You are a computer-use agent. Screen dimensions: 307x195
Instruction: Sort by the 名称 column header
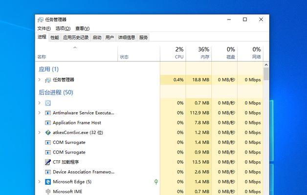pos(76,54)
